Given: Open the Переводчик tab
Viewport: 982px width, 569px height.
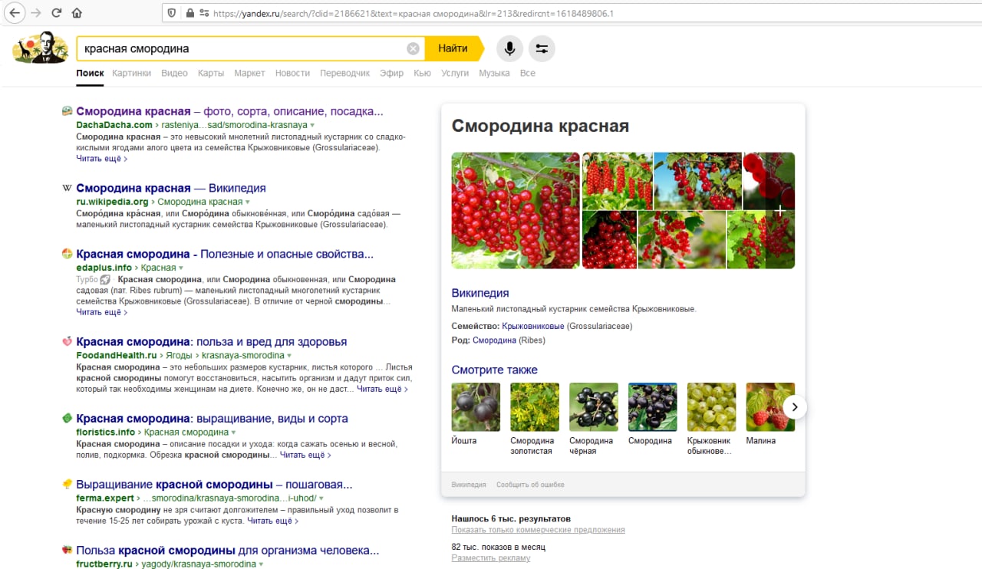Looking at the screenshot, I should point(344,73).
